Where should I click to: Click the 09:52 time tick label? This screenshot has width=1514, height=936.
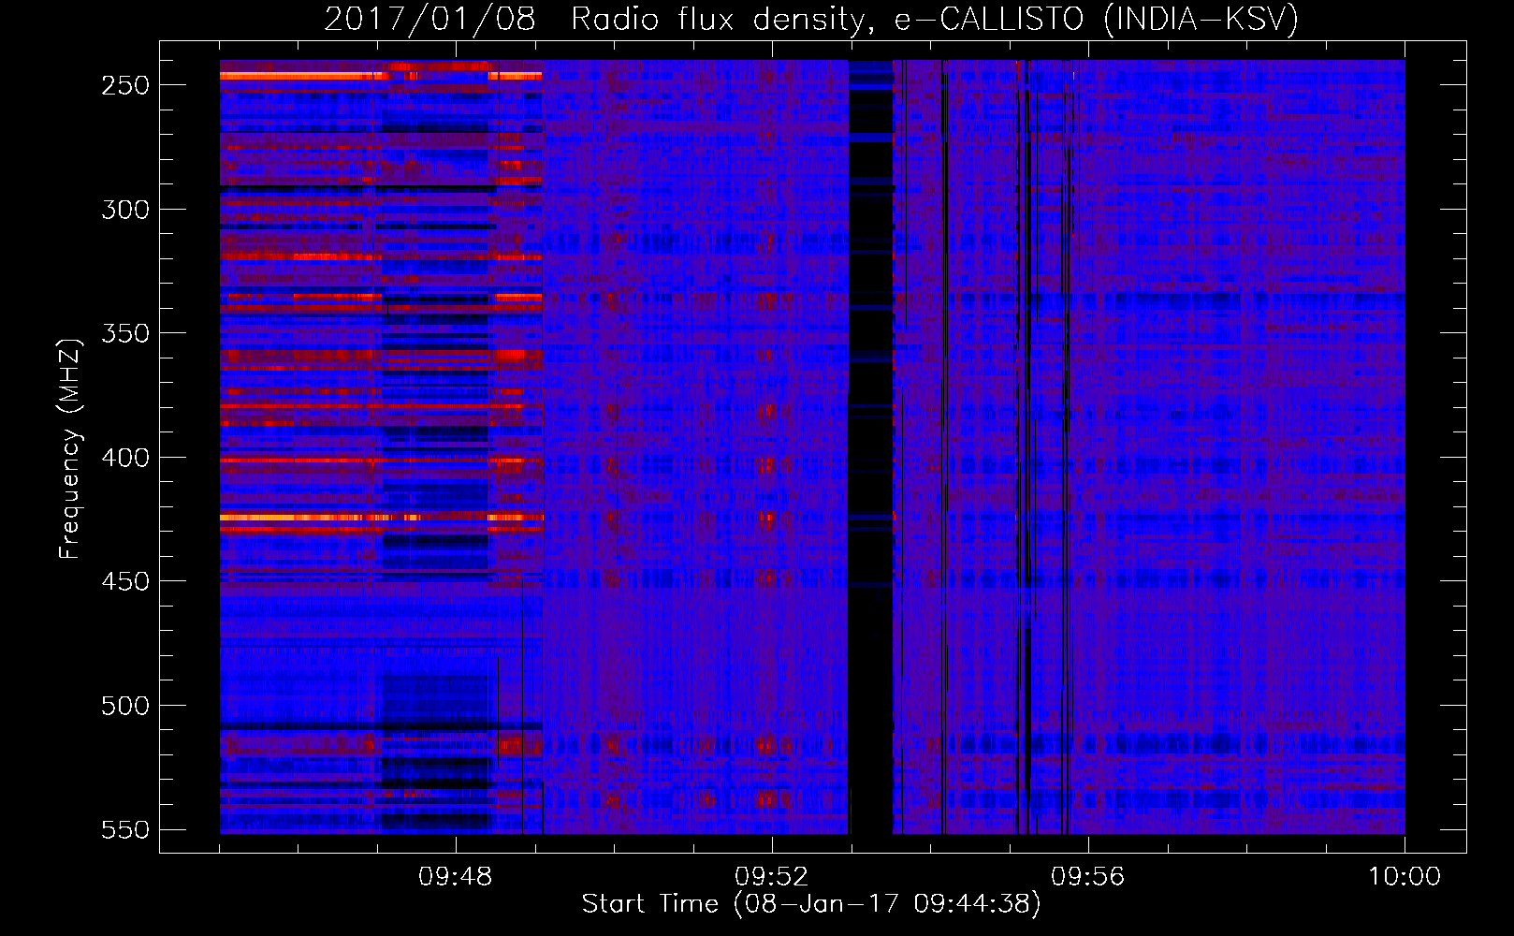[x=772, y=877]
